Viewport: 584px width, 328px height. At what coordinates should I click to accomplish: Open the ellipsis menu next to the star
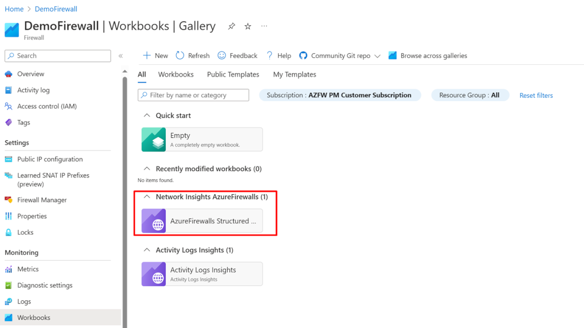click(264, 27)
